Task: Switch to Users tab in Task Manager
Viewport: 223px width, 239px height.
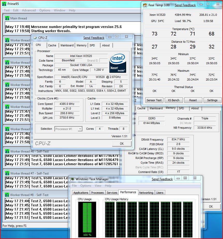Action: coord(160,193)
